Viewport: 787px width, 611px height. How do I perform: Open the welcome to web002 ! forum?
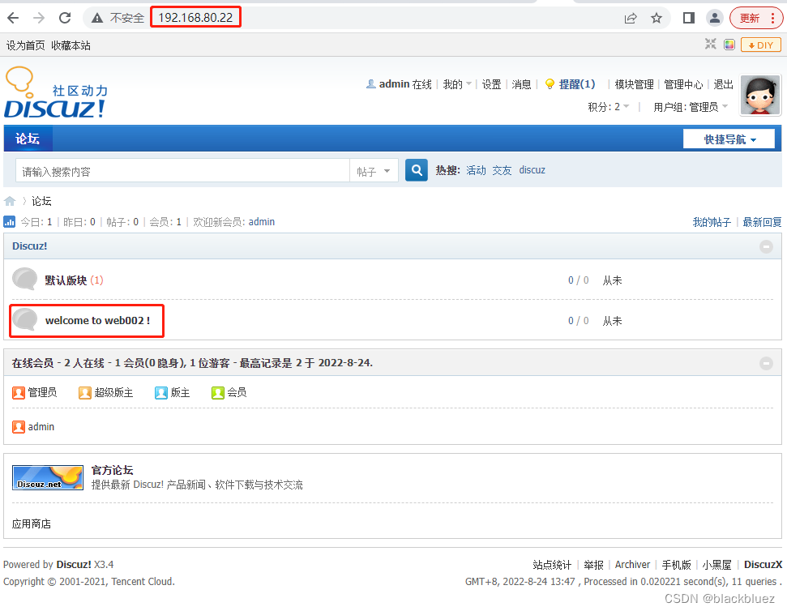point(97,320)
